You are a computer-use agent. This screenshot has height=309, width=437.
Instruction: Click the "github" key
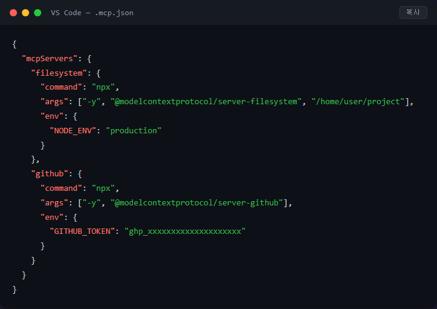50,174
